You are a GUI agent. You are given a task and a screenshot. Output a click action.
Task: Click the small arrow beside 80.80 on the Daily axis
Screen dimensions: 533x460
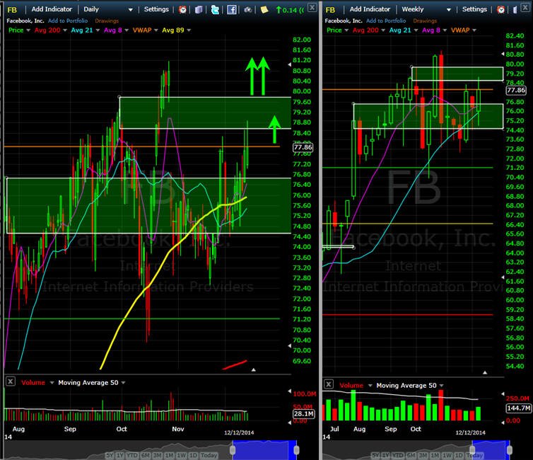tap(290, 64)
